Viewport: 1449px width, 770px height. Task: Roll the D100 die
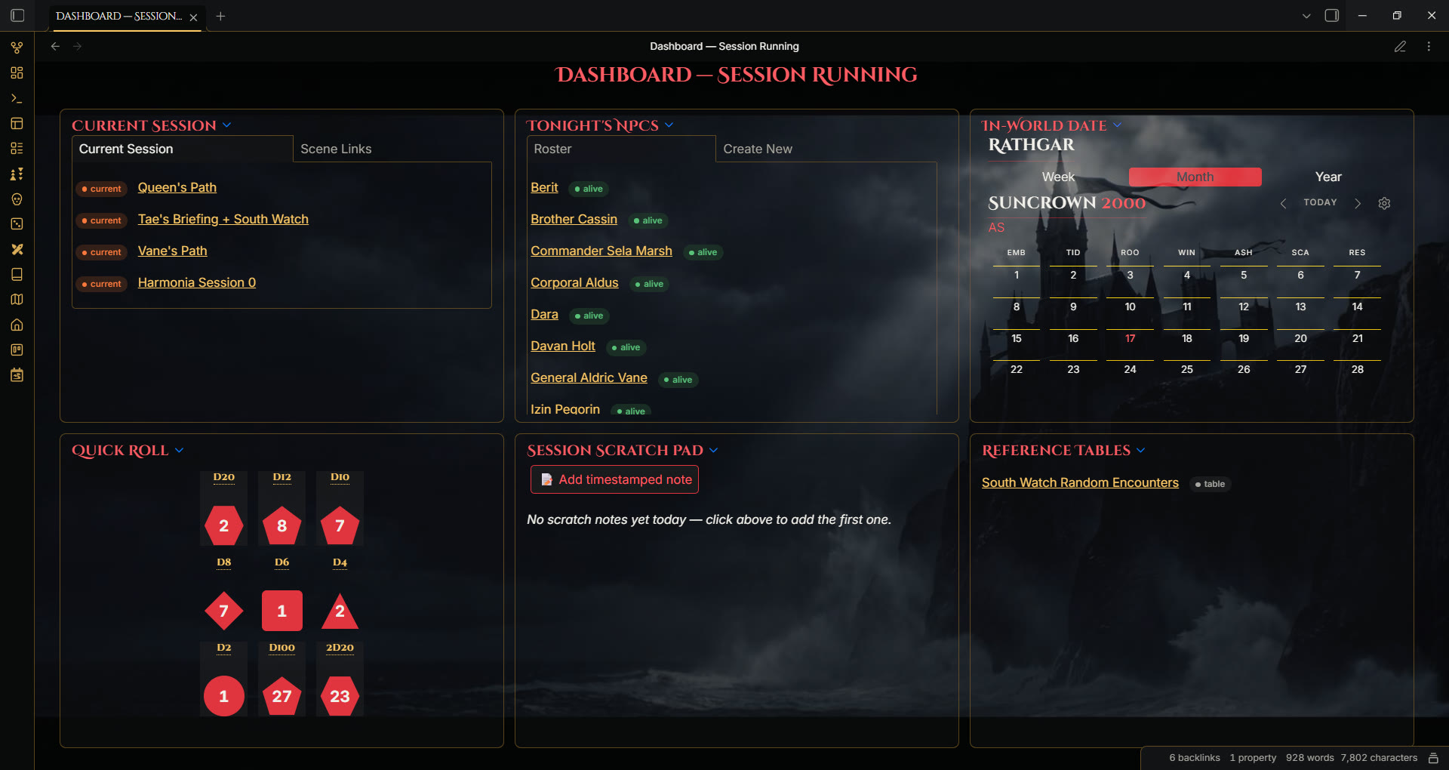(281, 696)
